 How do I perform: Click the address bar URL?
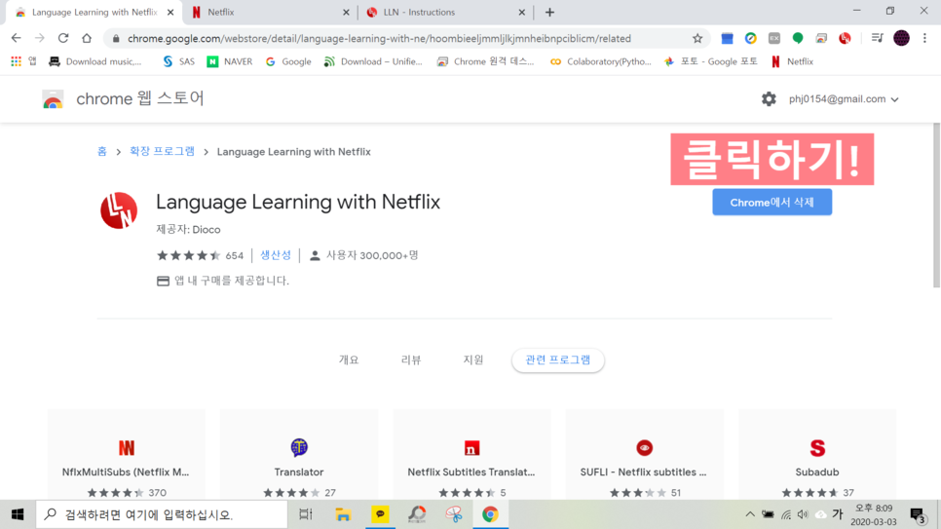[379, 38]
